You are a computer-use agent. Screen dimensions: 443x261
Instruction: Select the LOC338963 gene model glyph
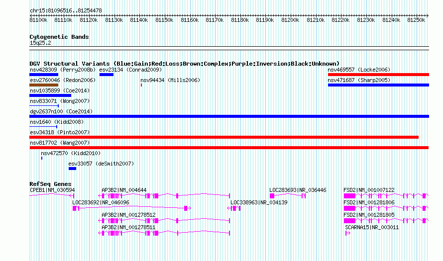[234, 208]
